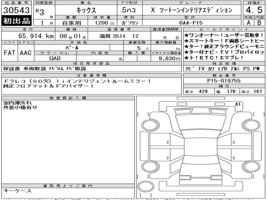Click the registration number 滋賀 351モ 12

(x=119, y=36)
